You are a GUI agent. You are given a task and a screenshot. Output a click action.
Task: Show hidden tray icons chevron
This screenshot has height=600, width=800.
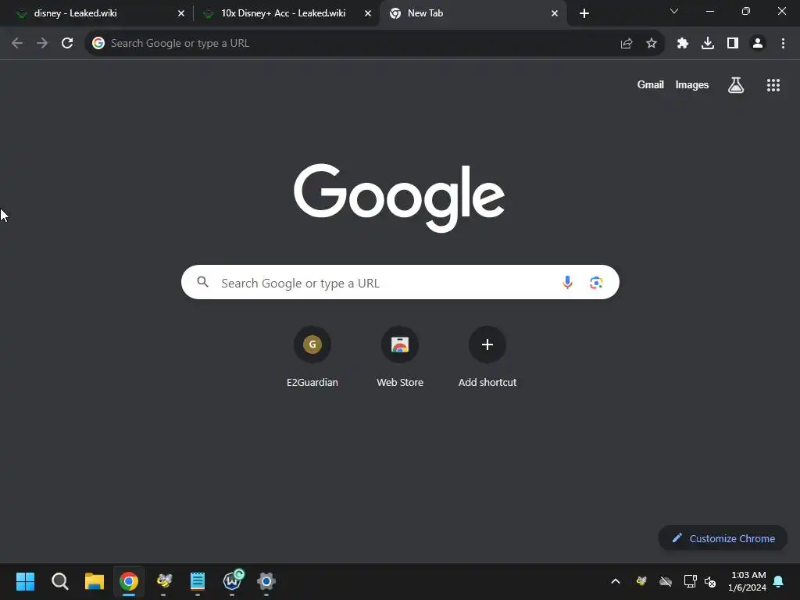point(616,581)
